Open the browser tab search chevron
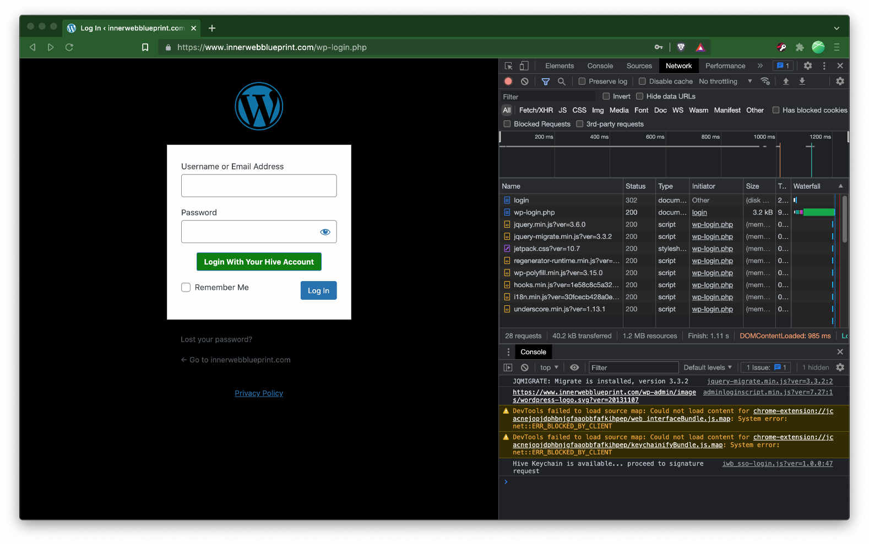869x544 pixels. pyautogui.click(x=837, y=28)
